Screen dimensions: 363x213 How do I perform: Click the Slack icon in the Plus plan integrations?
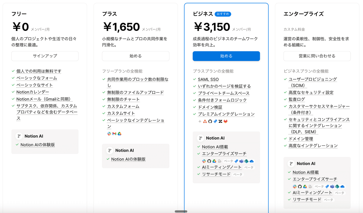[109, 133]
